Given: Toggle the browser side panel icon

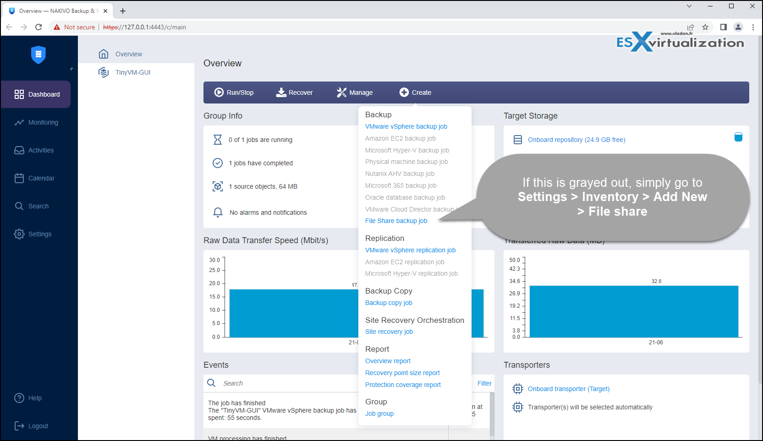Looking at the screenshot, I should pyautogui.click(x=724, y=27).
